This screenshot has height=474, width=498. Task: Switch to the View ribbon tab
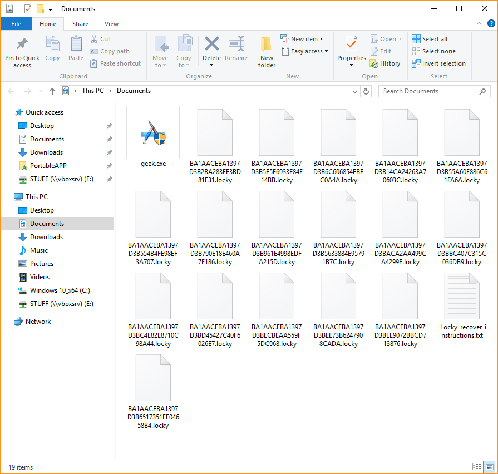click(111, 24)
